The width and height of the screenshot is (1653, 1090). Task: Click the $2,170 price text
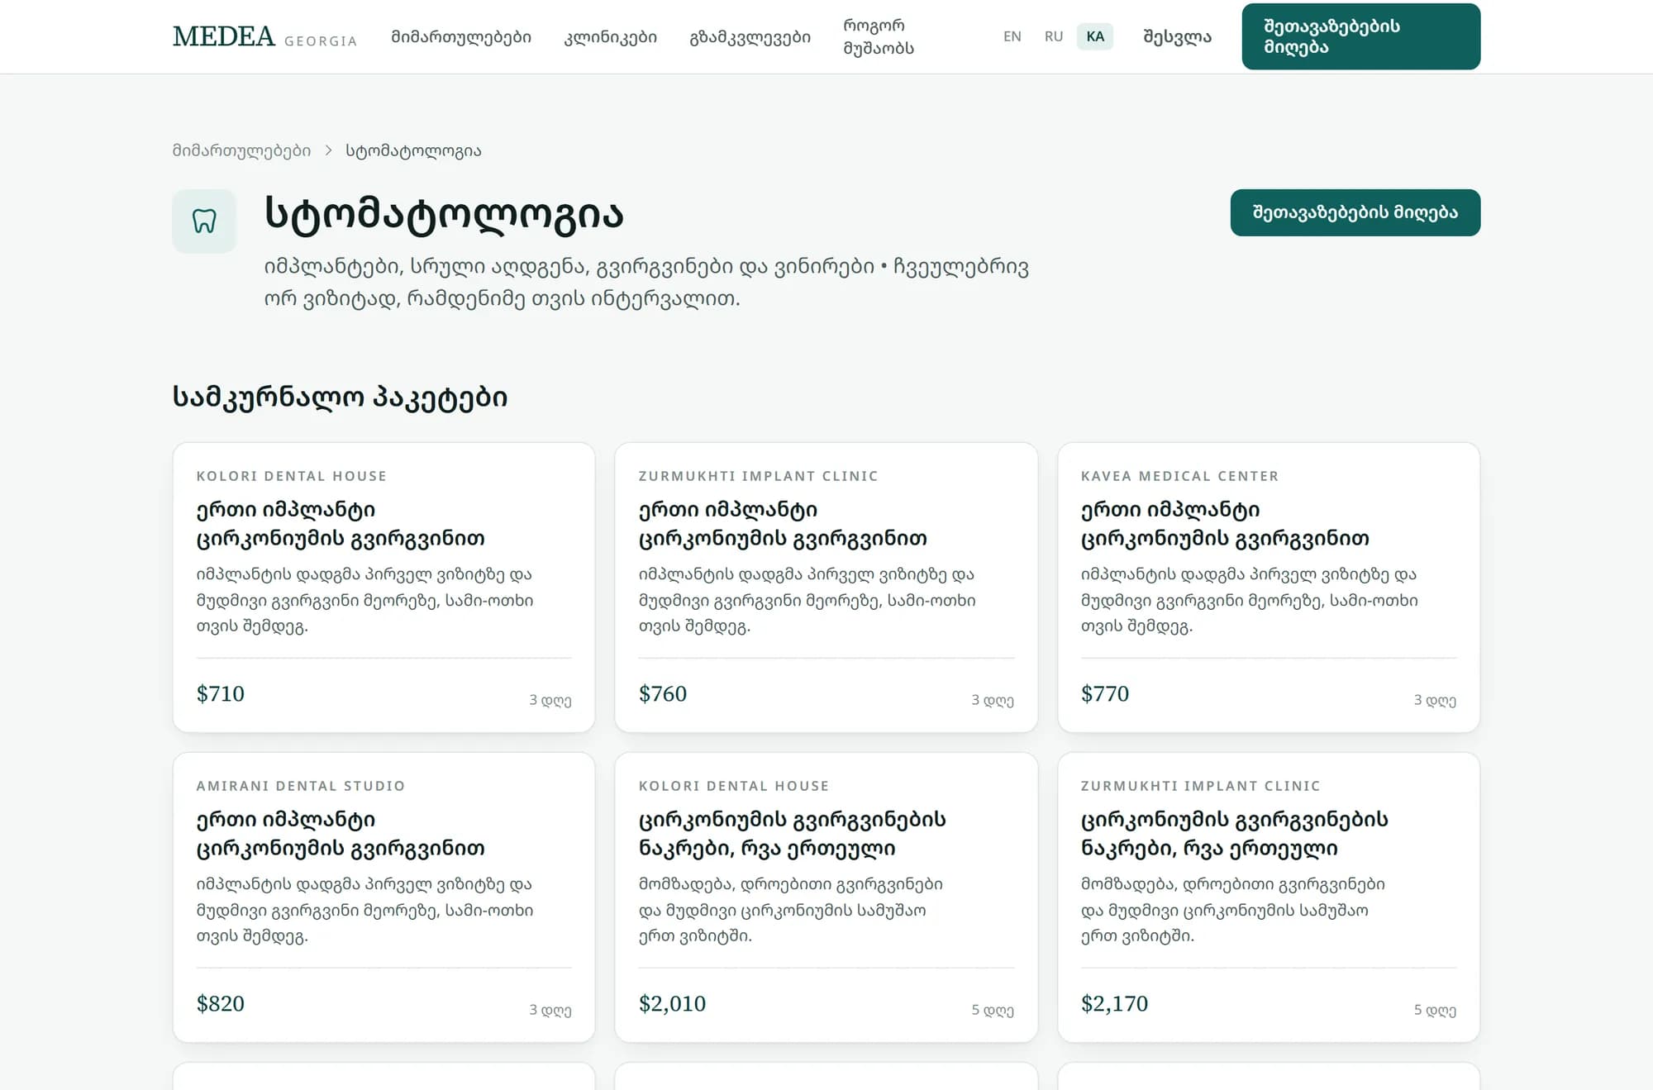pyautogui.click(x=1114, y=1003)
